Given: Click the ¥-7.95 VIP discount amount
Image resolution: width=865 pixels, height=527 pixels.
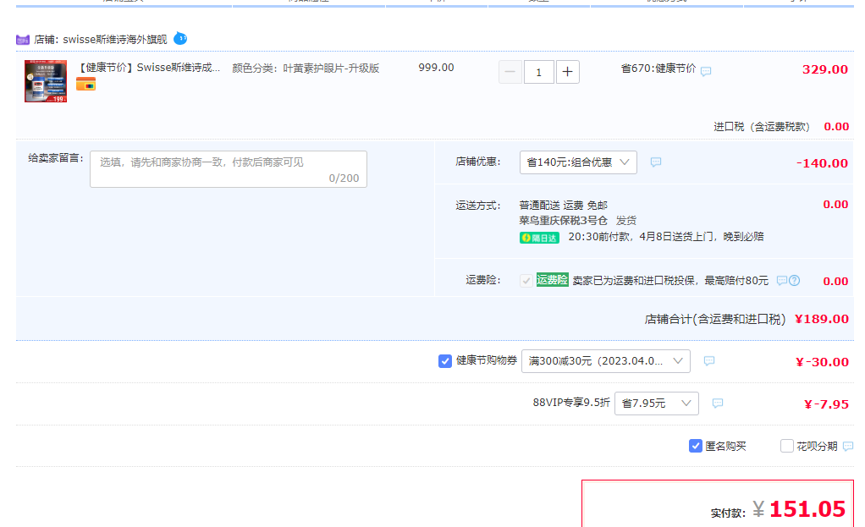Looking at the screenshot, I should pyautogui.click(x=826, y=404).
